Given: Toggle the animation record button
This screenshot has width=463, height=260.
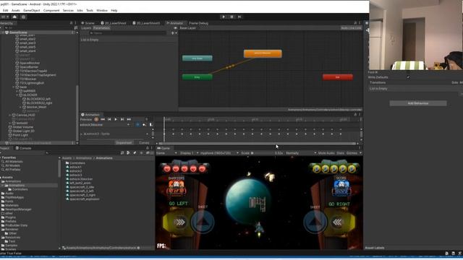Looking at the screenshot, I should pos(96,119).
